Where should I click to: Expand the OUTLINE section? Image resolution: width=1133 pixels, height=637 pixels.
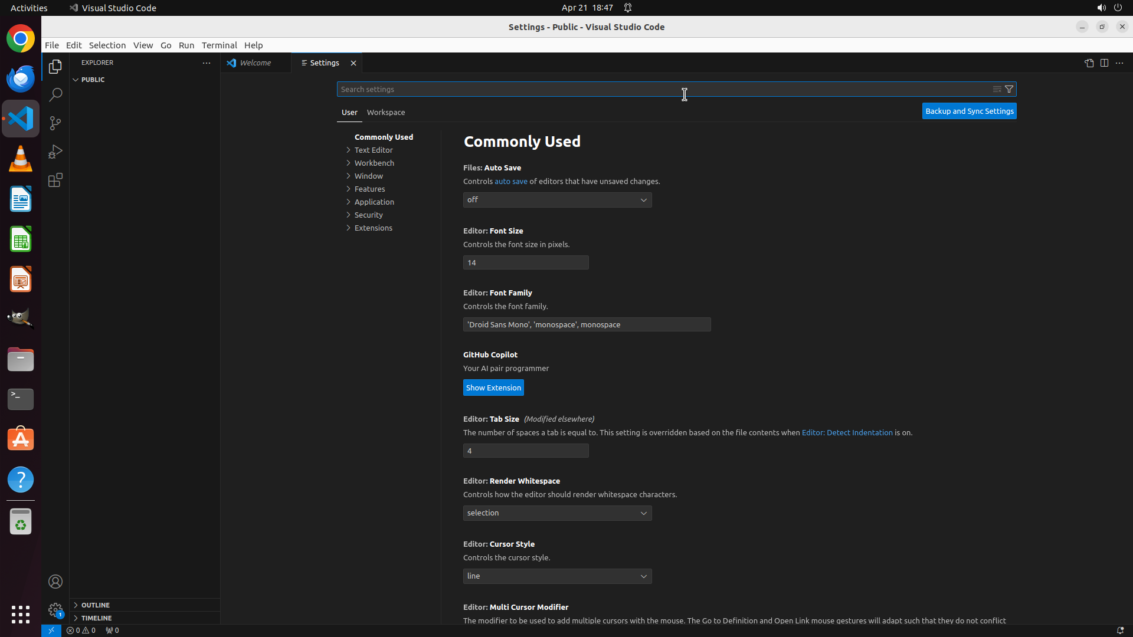(96, 605)
